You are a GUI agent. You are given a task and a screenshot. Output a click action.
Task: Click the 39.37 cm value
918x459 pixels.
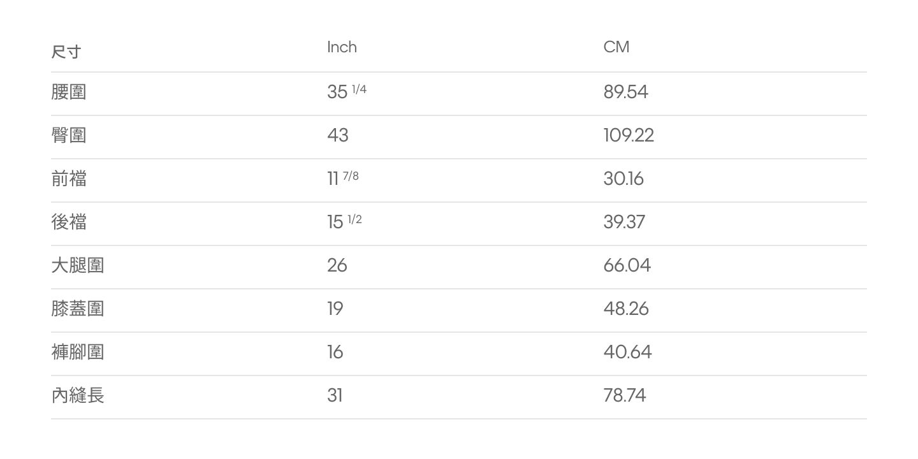coord(624,222)
